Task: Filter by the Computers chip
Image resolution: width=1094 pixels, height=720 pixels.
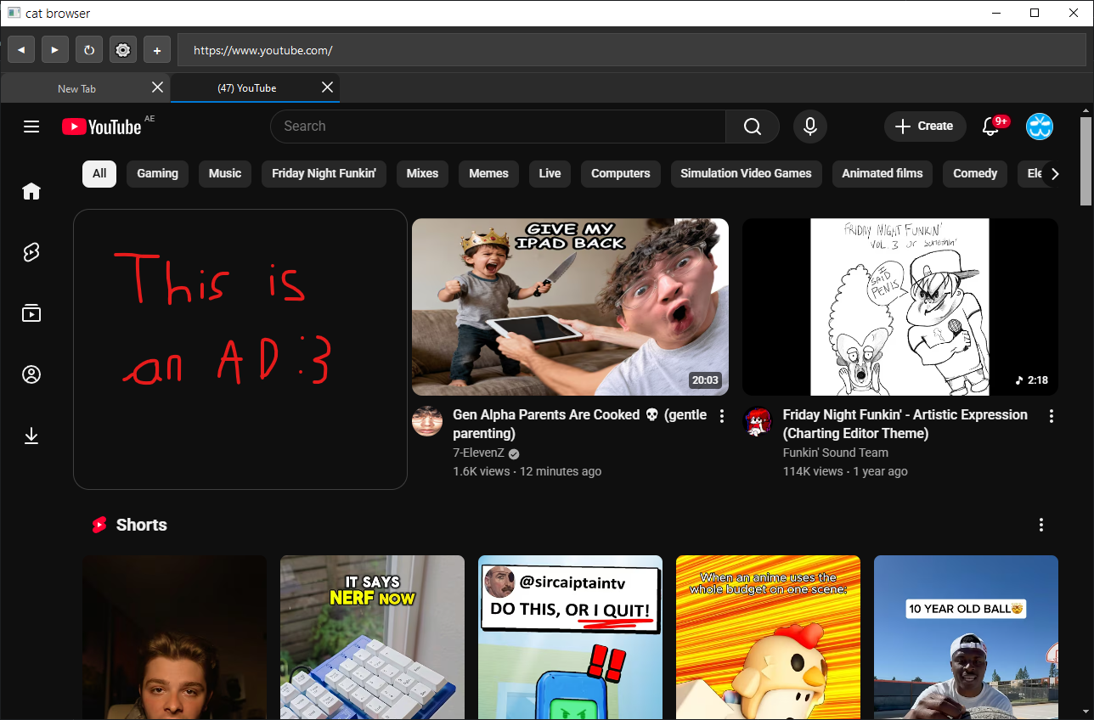Action: click(x=621, y=173)
